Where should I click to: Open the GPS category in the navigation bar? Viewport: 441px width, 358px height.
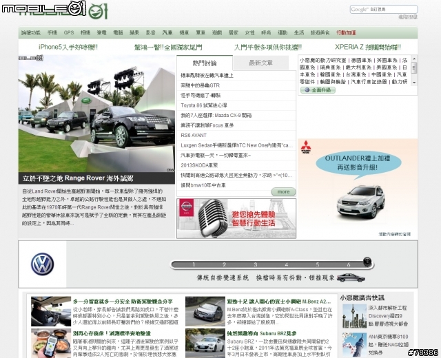(69, 33)
